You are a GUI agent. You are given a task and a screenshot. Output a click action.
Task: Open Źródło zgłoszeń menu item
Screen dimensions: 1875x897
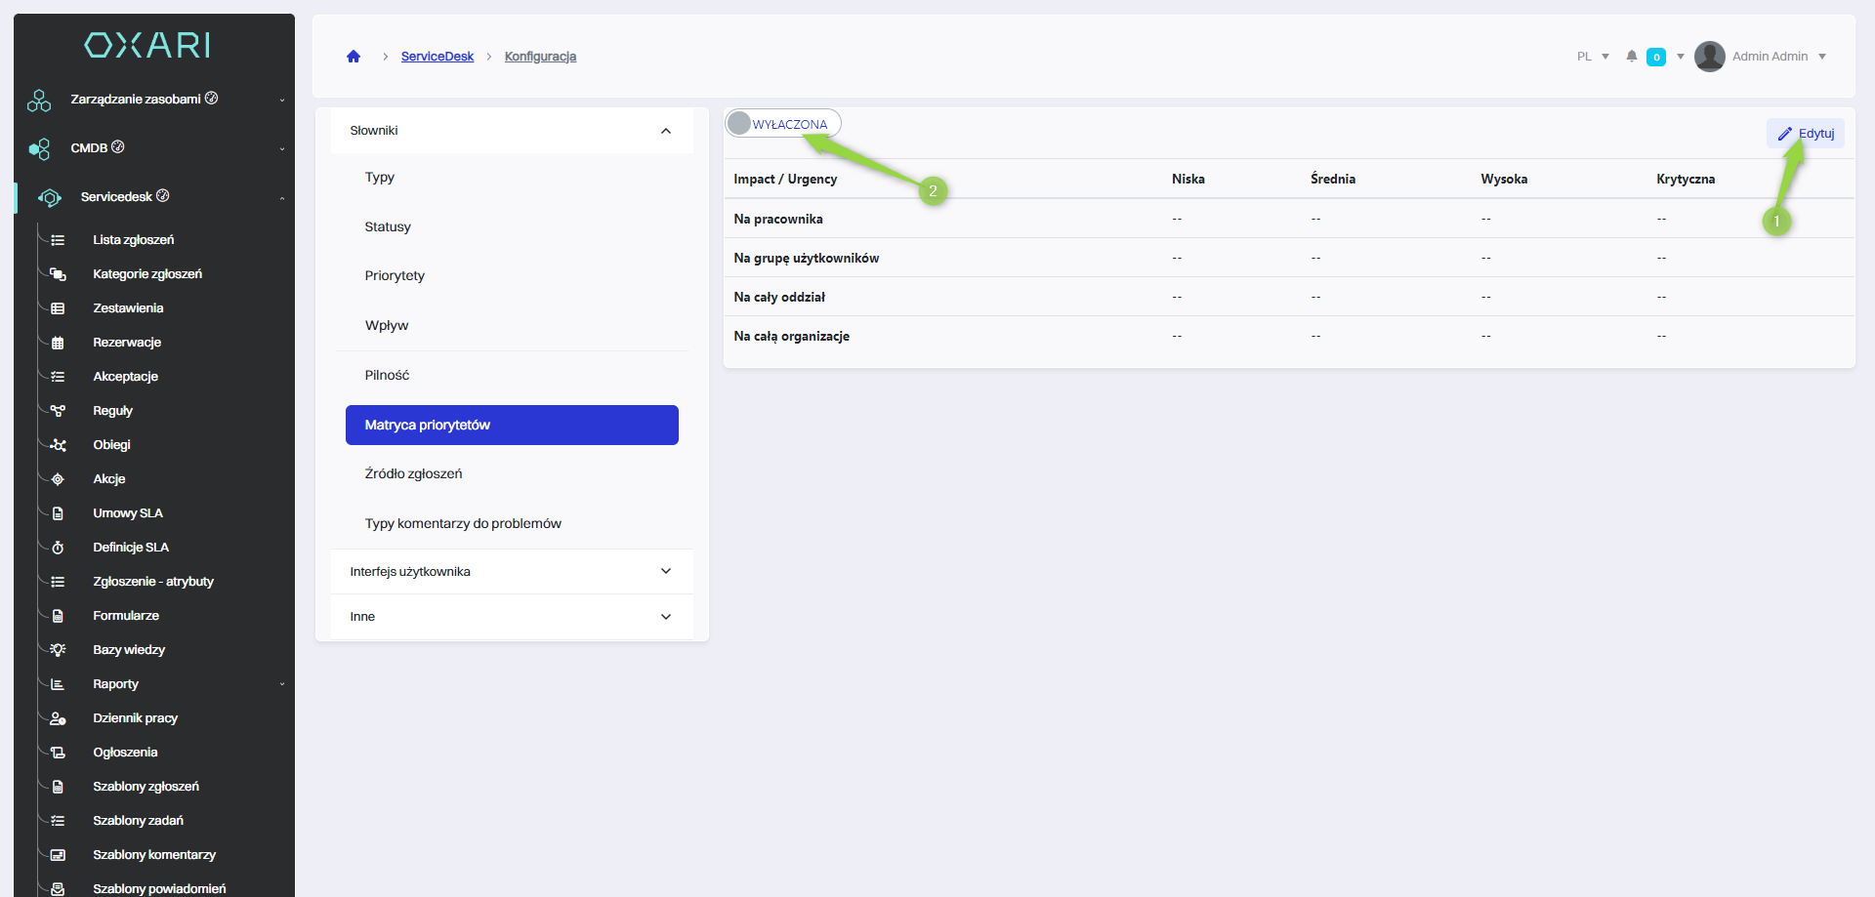[413, 474]
